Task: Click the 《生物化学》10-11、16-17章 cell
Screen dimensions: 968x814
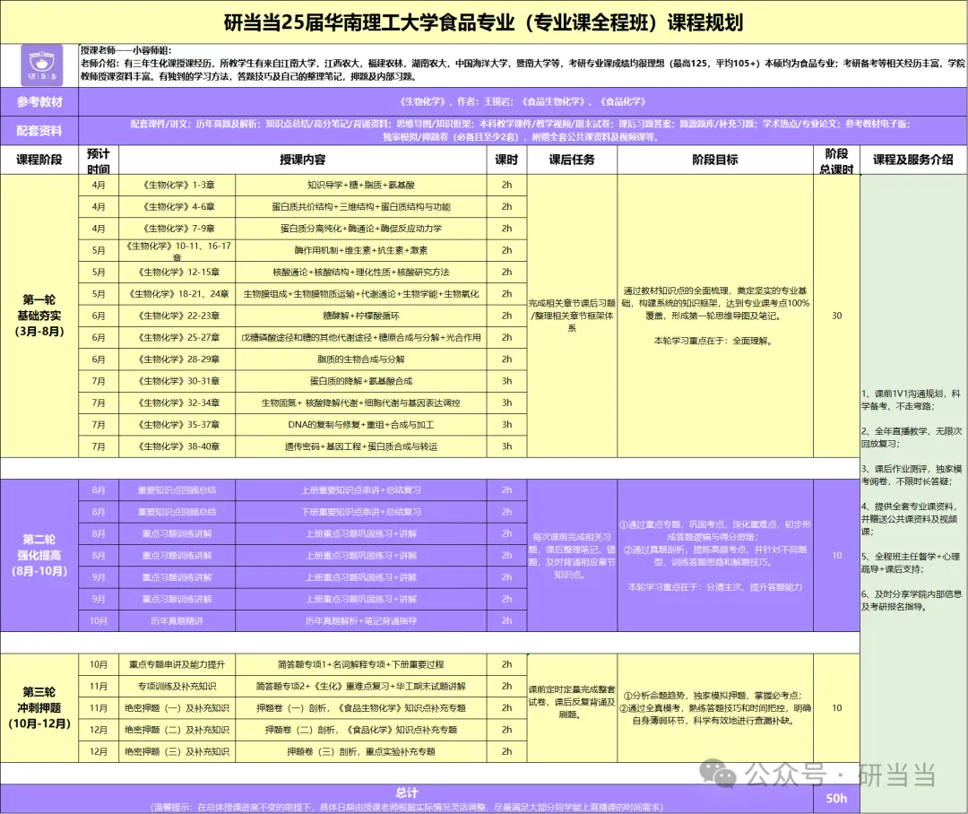Action: tap(177, 251)
